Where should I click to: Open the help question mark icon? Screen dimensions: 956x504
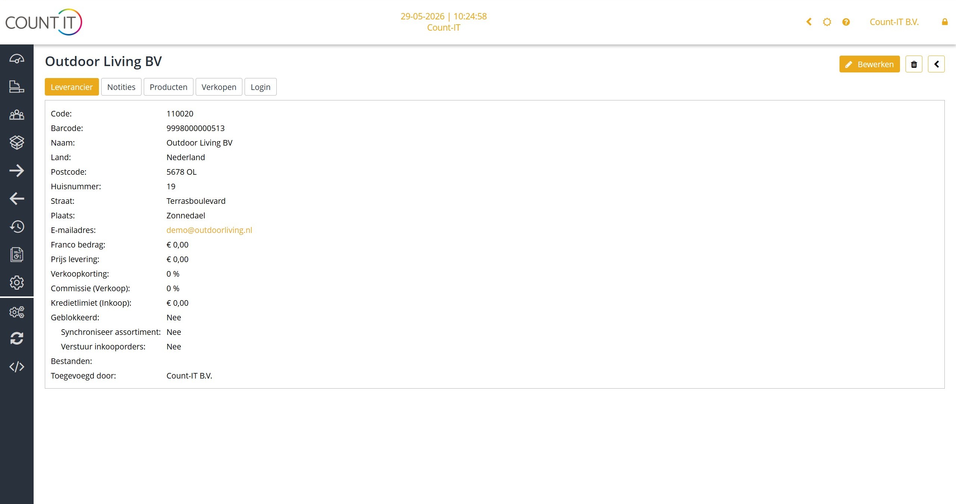pyautogui.click(x=846, y=22)
